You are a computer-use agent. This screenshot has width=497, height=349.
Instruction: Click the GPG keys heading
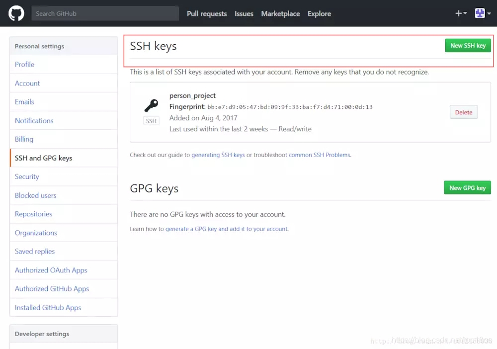(x=155, y=188)
